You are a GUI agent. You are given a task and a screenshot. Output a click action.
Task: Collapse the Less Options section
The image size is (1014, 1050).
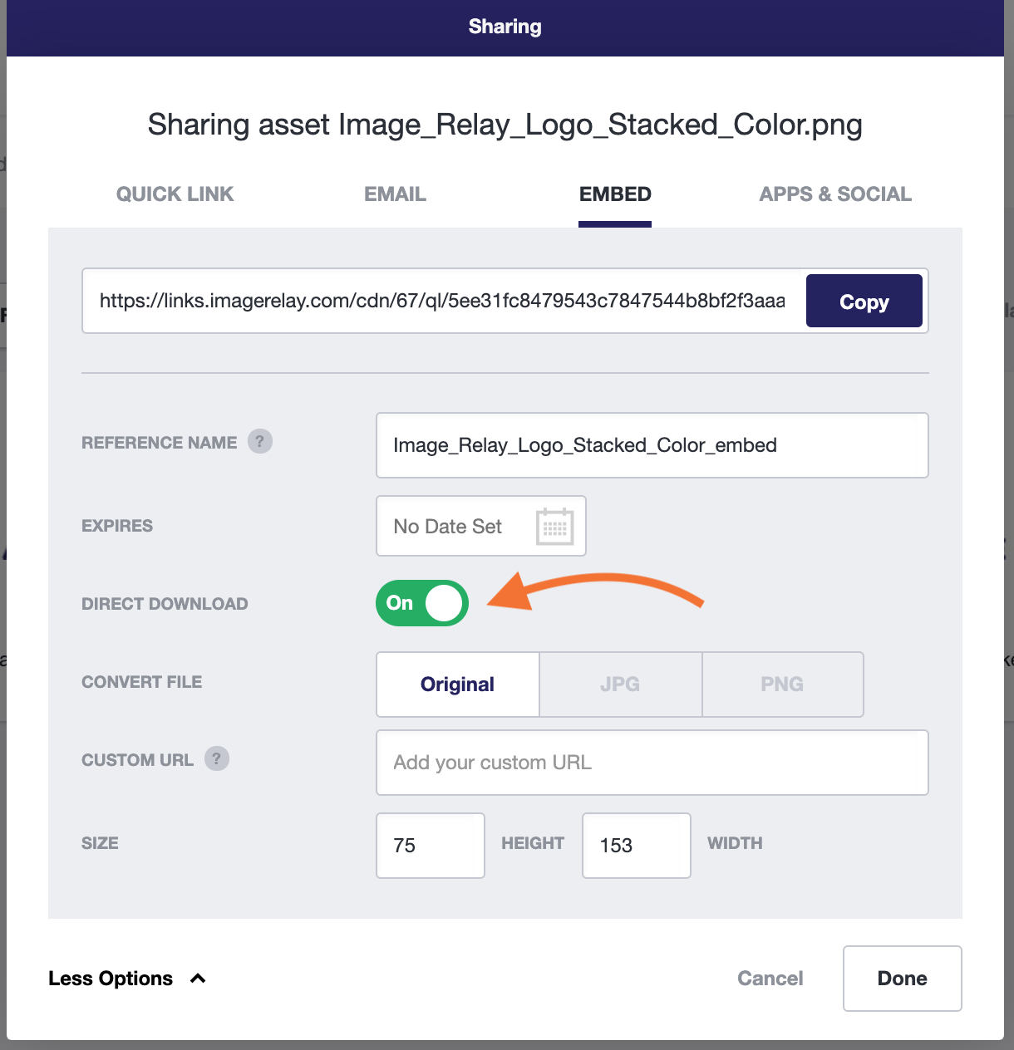click(127, 979)
